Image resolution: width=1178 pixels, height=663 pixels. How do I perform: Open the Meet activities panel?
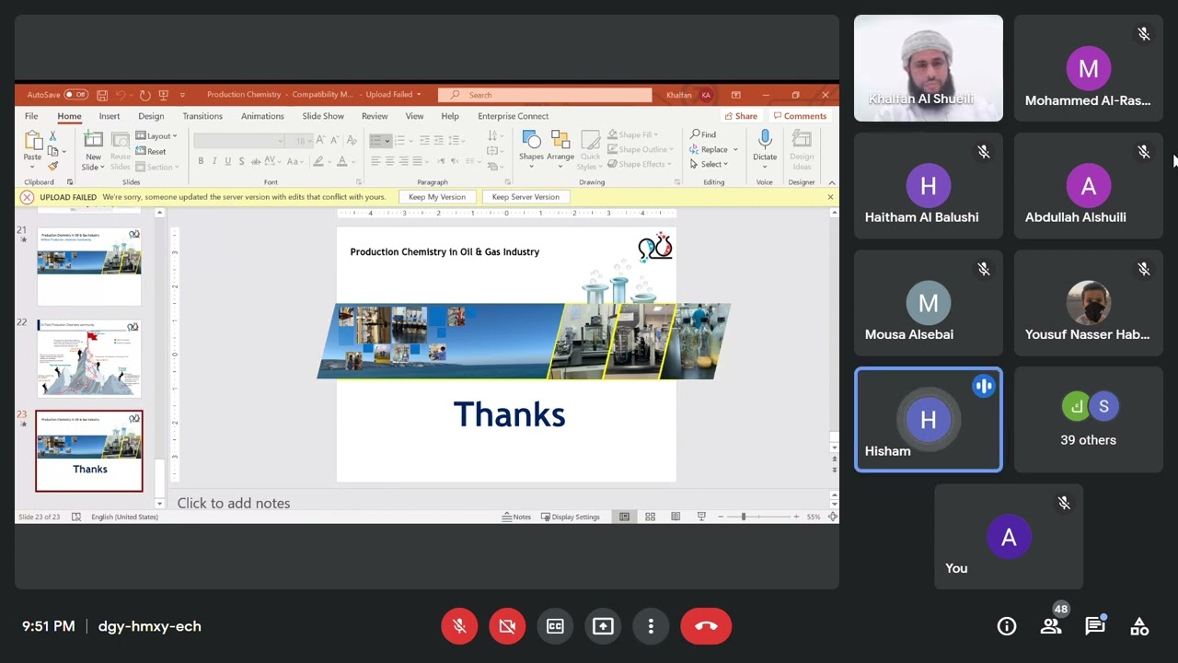click(x=1139, y=626)
